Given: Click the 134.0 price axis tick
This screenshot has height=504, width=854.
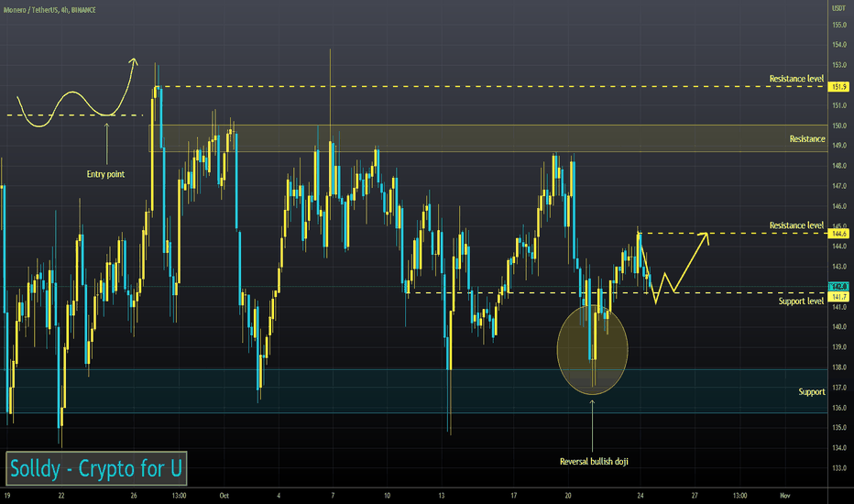Looking at the screenshot, I should click(x=839, y=448).
